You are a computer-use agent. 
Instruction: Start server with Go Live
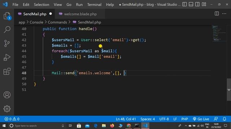point(201,119)
